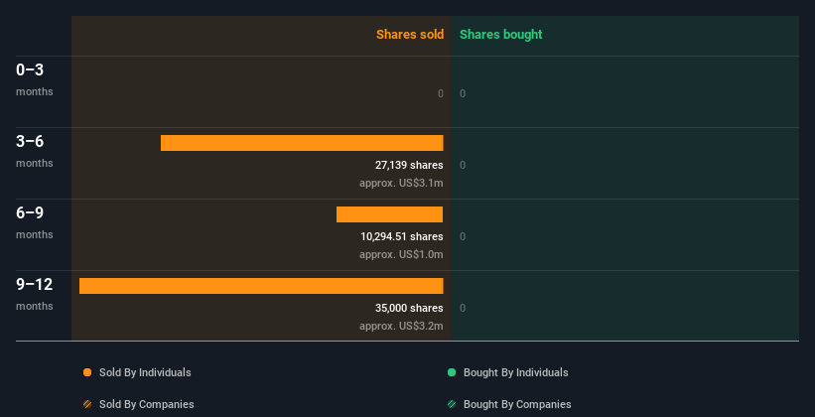Click the green Bought By Individuals legend dot

pos(452,372)
